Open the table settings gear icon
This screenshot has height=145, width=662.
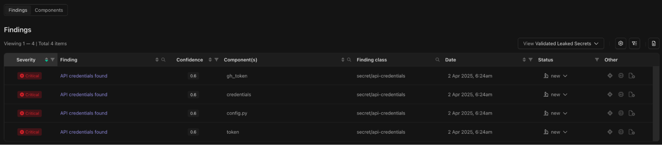click(620, 43)
